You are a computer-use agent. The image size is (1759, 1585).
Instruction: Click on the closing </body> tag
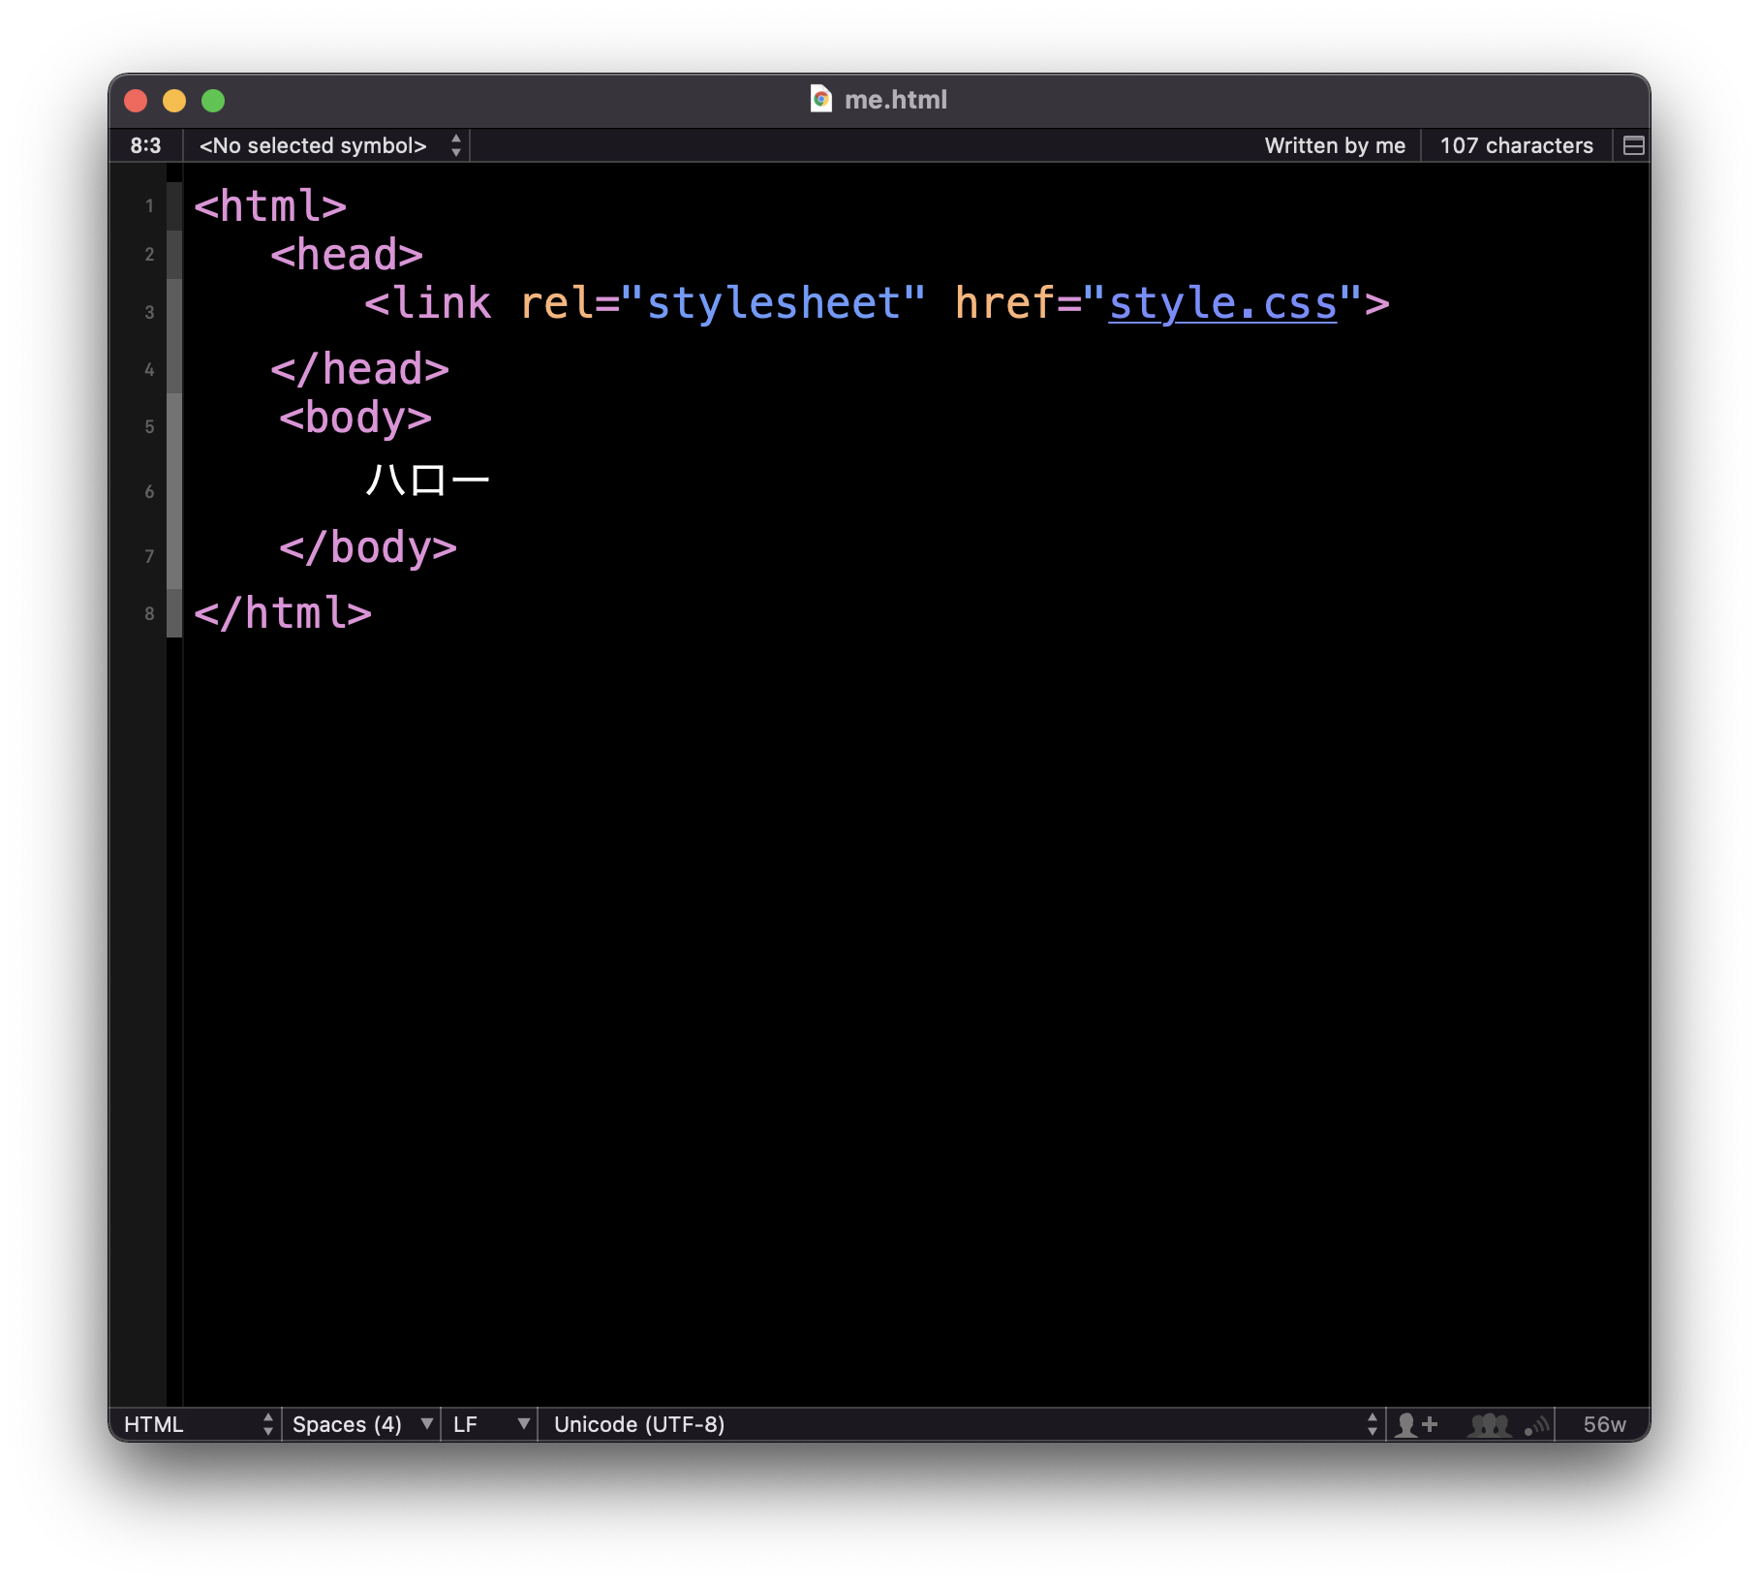coord(368,547)
